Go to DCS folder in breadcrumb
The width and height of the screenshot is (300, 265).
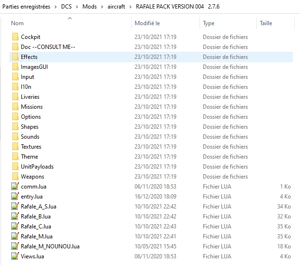point(66,7)
